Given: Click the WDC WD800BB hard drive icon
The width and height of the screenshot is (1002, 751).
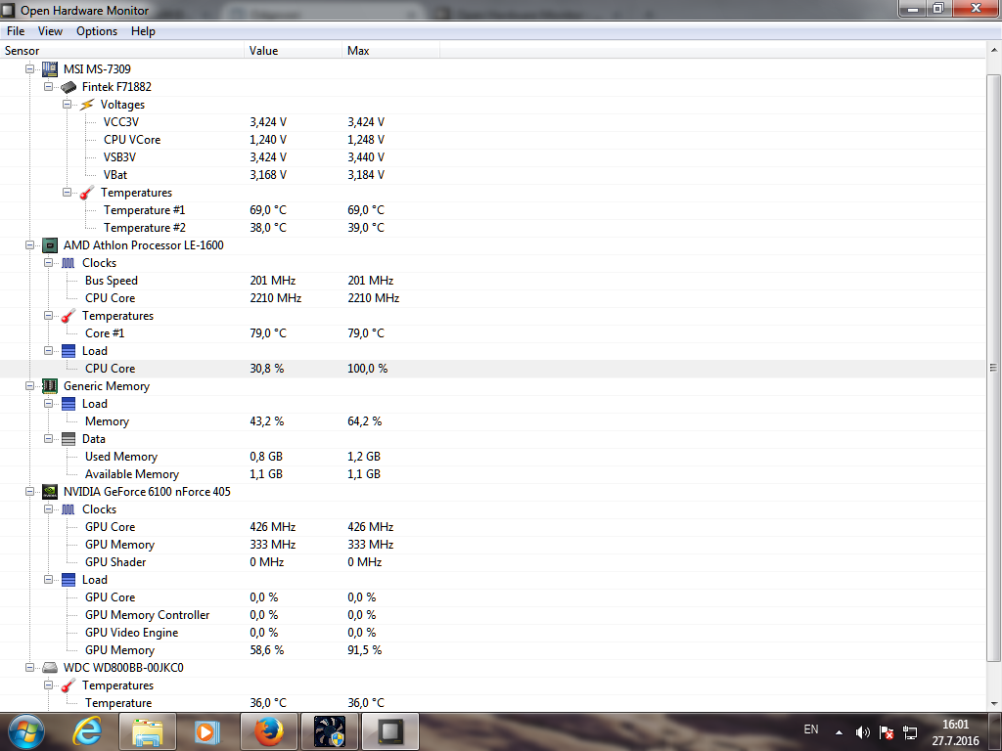Looking at the screenshot, I should point(50,668).
